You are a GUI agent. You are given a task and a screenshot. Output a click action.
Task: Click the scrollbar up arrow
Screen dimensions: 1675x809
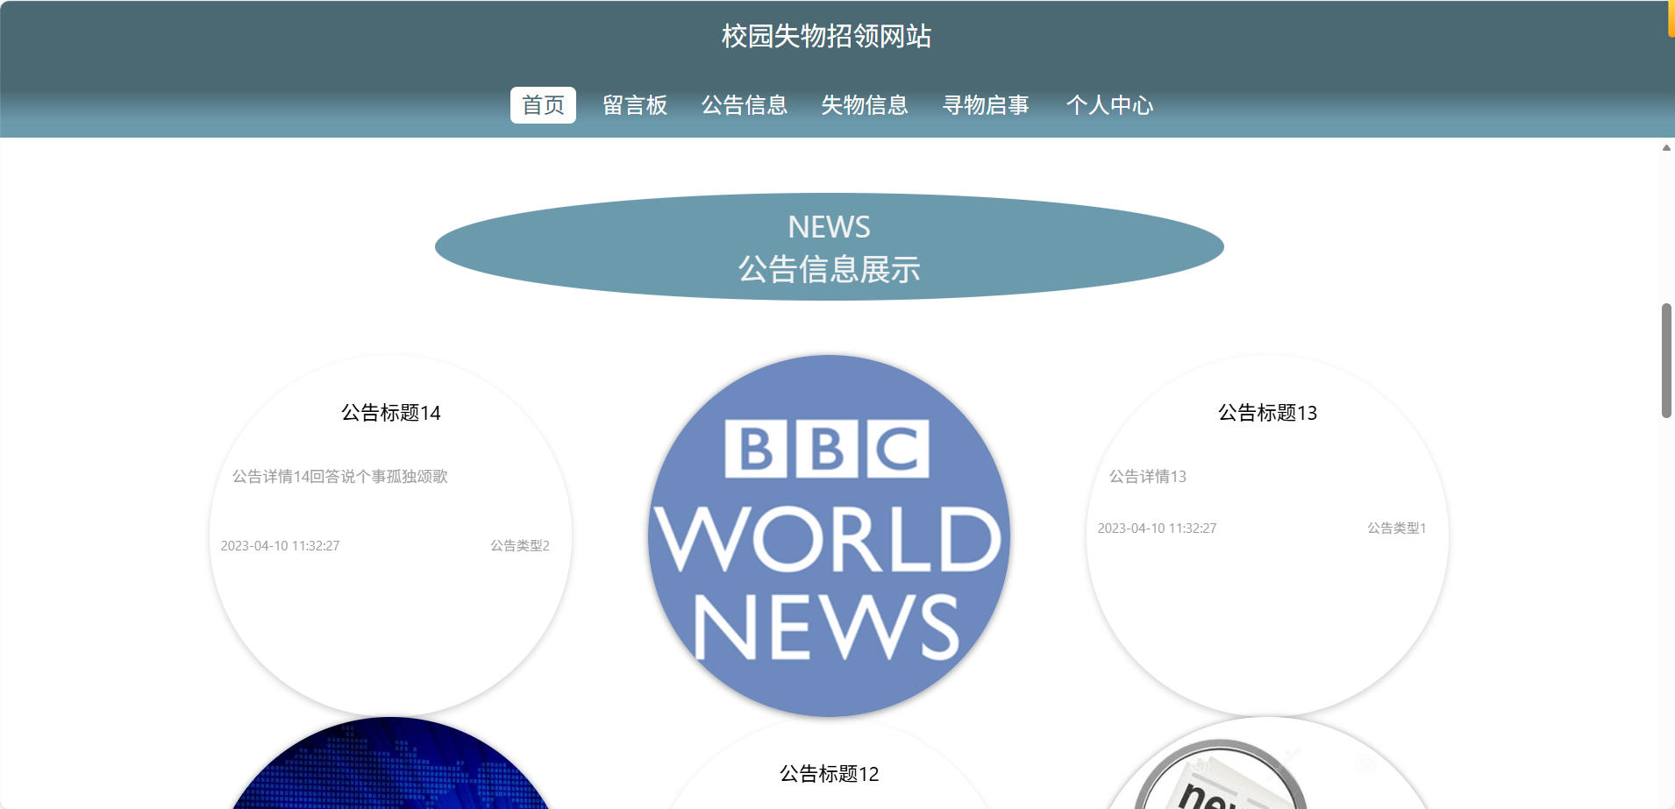(x=1666, y=147)
